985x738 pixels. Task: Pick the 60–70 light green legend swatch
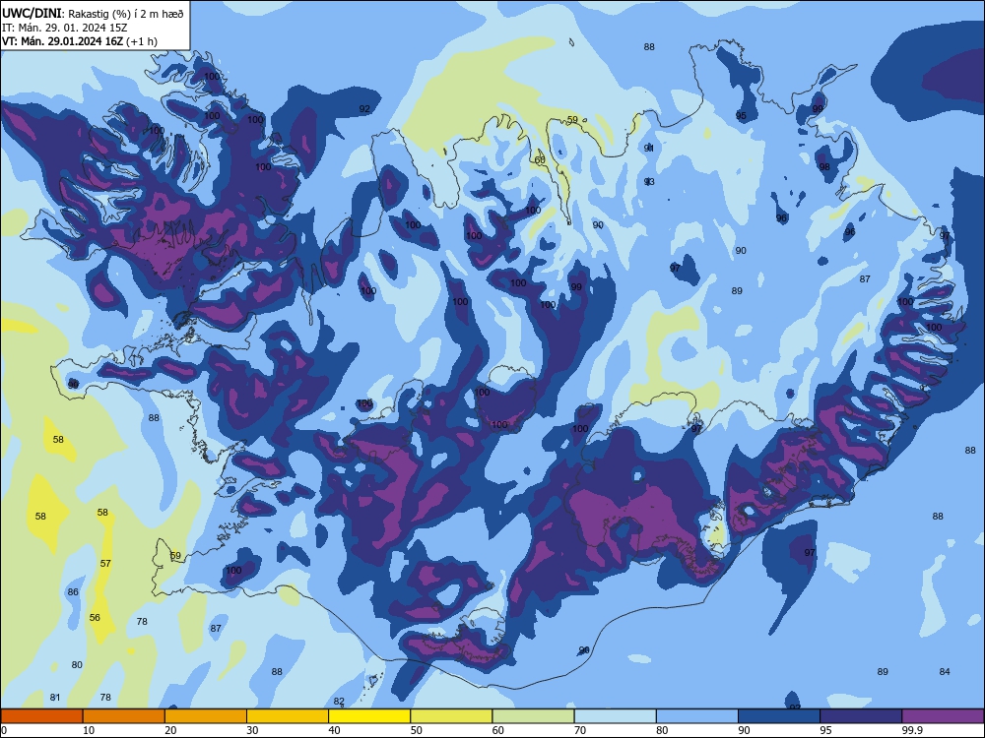[x=533, y=716]
